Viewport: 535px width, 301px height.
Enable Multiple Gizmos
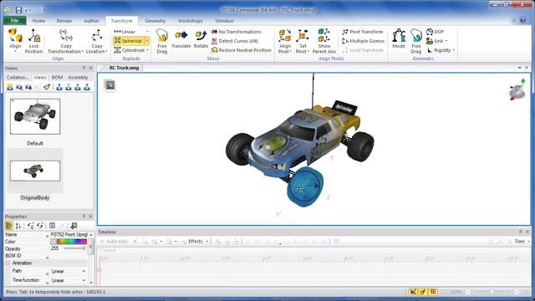(x=363, y=41)
